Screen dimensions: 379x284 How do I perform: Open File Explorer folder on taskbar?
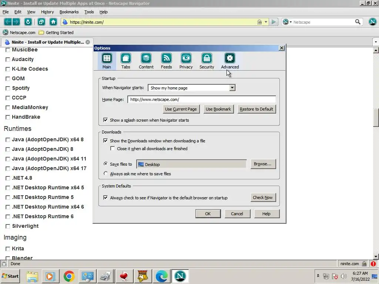(x=32, y=276)
